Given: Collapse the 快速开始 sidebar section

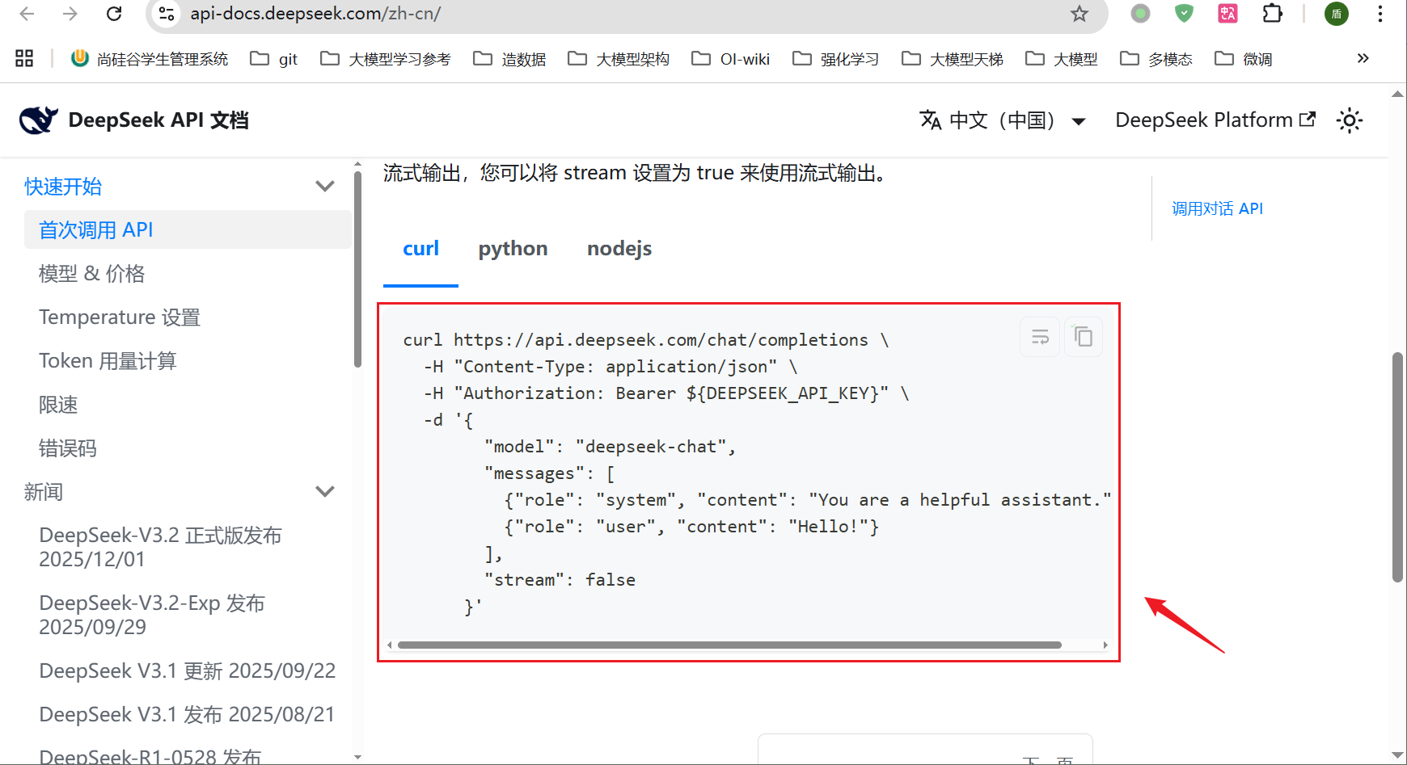Looking at the screenshot, I should coord(325,187).
